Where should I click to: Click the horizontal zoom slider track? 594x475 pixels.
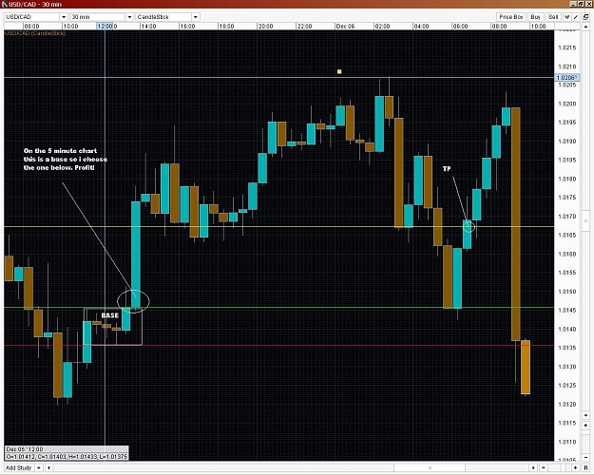tap(560, 467)
